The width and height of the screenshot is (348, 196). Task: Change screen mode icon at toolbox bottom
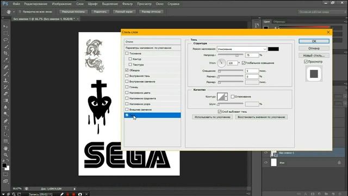tap(5, 181)
